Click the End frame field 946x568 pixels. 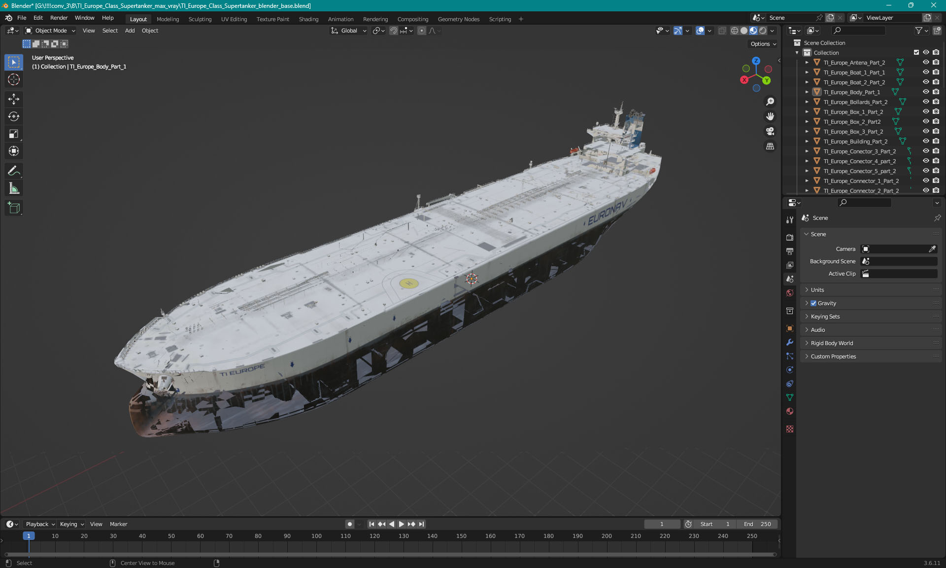point(758,524)
